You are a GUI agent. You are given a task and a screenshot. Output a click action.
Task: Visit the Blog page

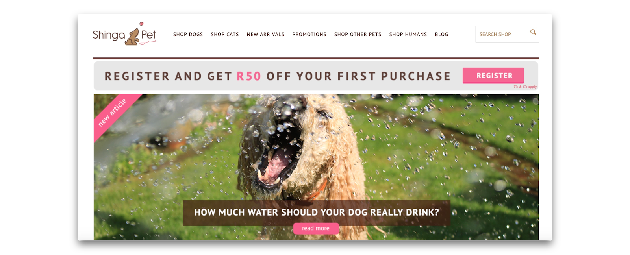441,35
